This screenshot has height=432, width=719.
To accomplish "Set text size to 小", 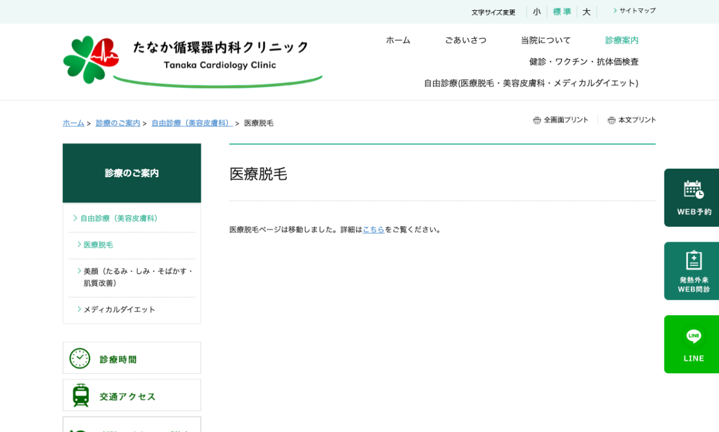I will coord(536,12).
